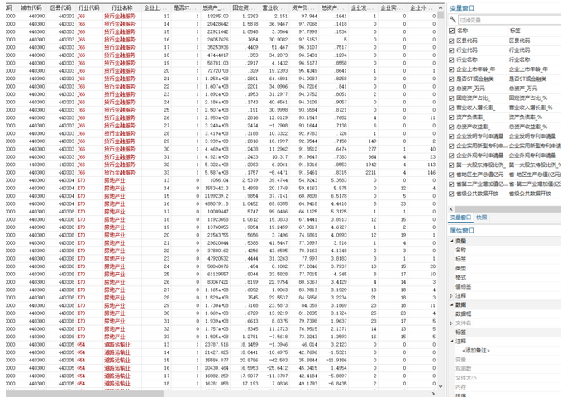
Task: Click the data grid scroll-up arrow
Action: (441, 7)
